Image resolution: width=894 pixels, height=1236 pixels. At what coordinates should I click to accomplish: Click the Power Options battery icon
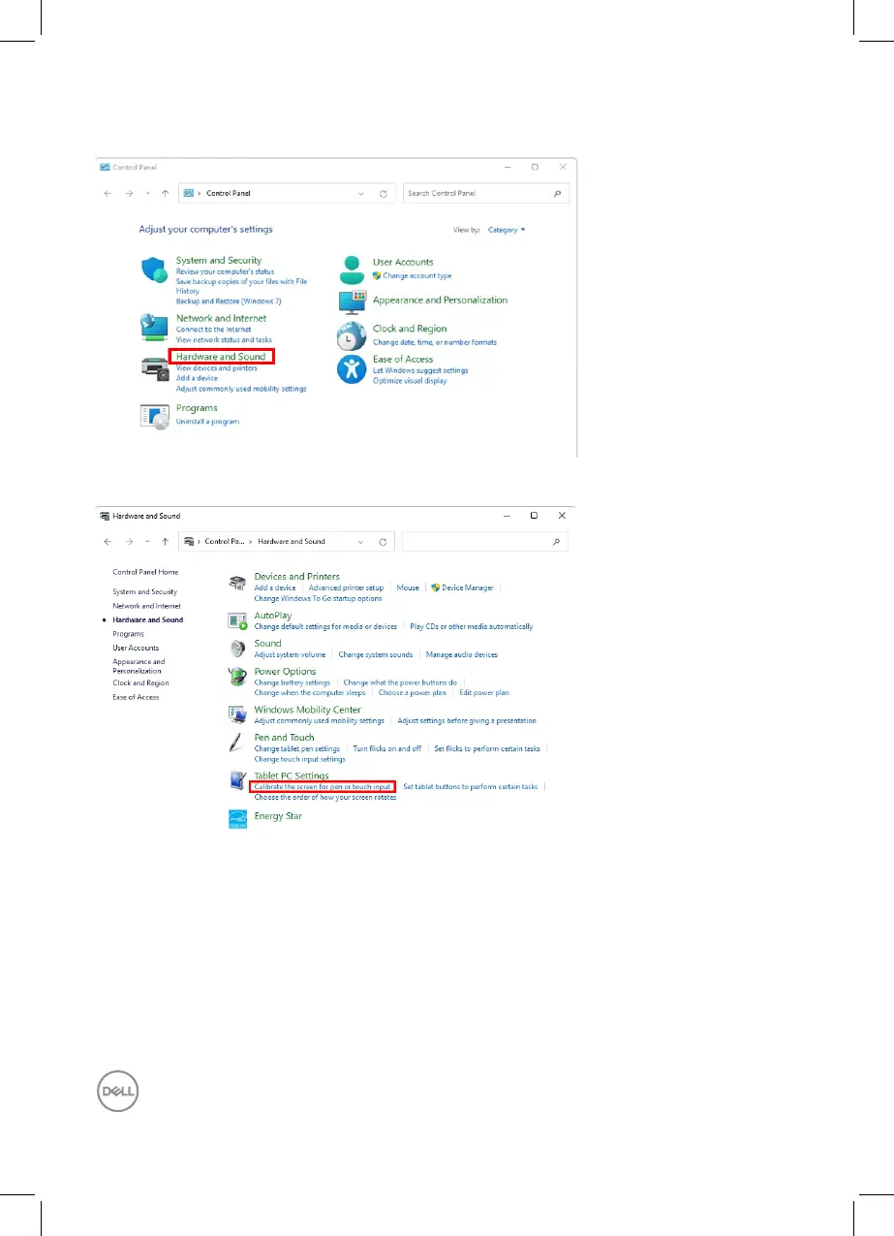[x=237, y=677]
